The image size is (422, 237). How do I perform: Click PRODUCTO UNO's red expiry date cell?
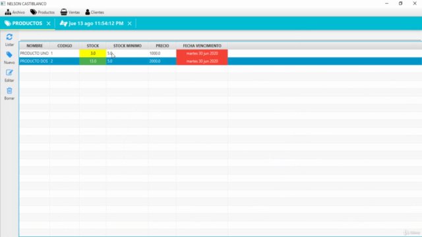[202, 53]
